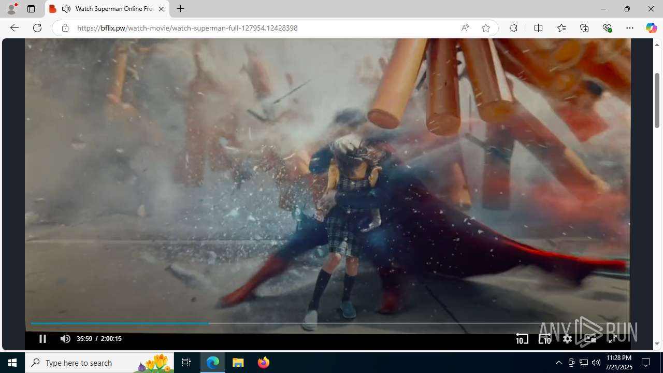Select the Watch Superman Online tab

107,9
